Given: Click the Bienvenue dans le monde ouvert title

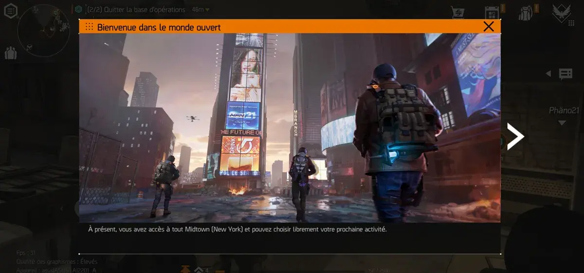Looking at the screenshot, I should tap(159, 27).
